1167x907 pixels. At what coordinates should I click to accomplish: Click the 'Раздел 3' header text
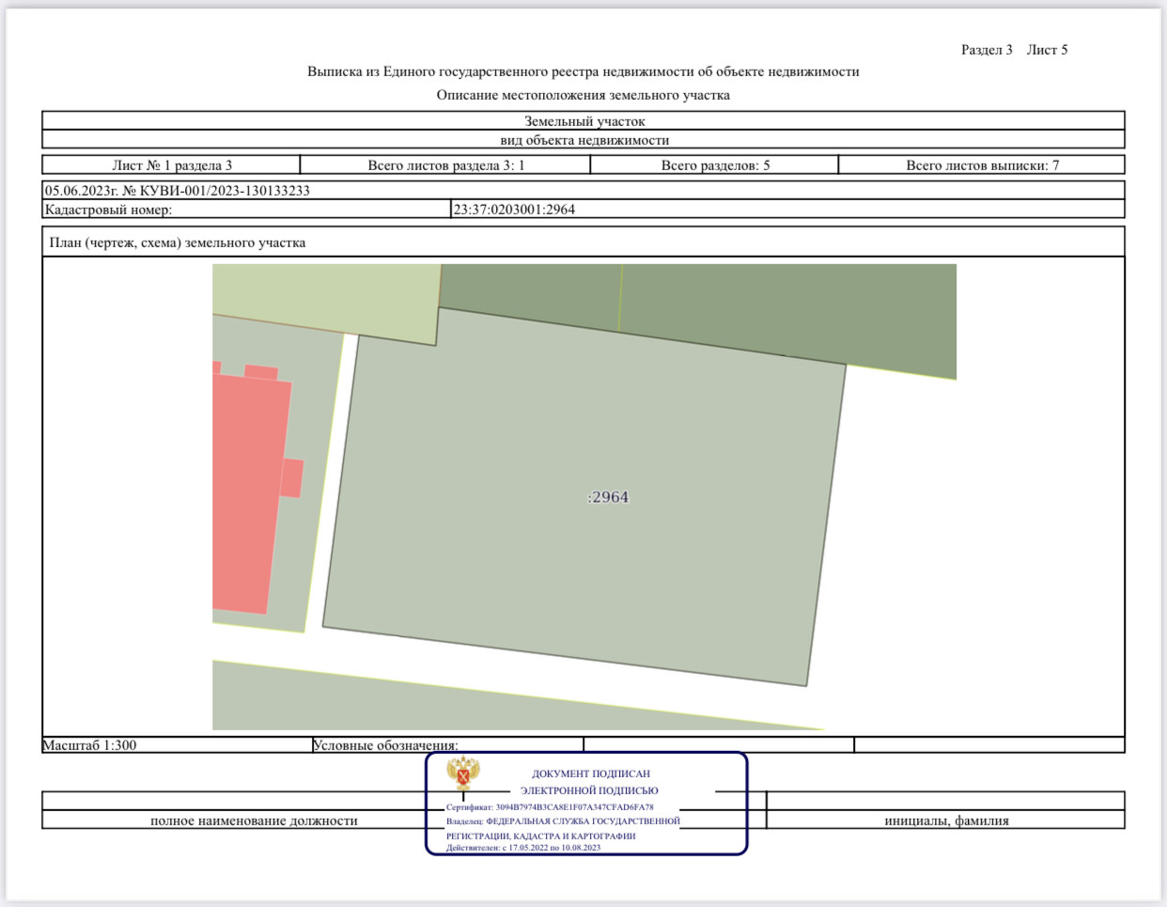coord(987,50)
